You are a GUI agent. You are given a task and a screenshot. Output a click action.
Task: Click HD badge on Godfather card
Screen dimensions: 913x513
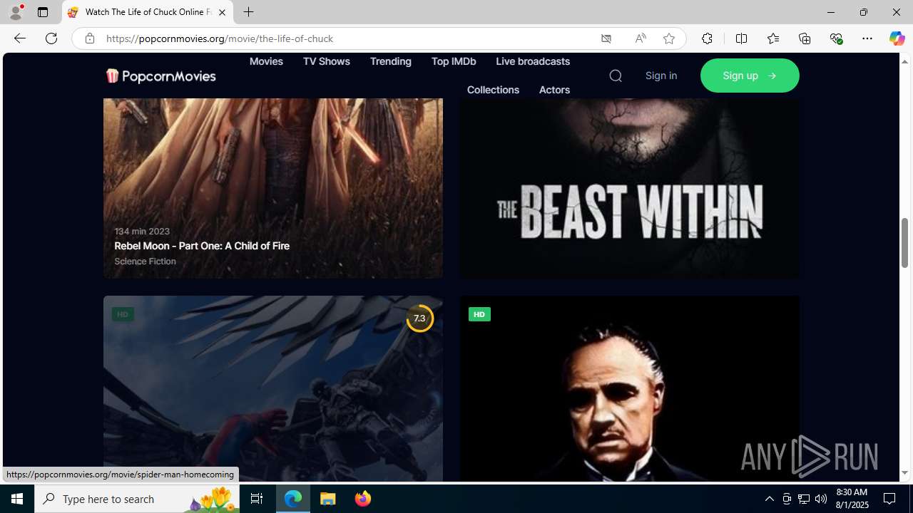(x=479, y=314)
